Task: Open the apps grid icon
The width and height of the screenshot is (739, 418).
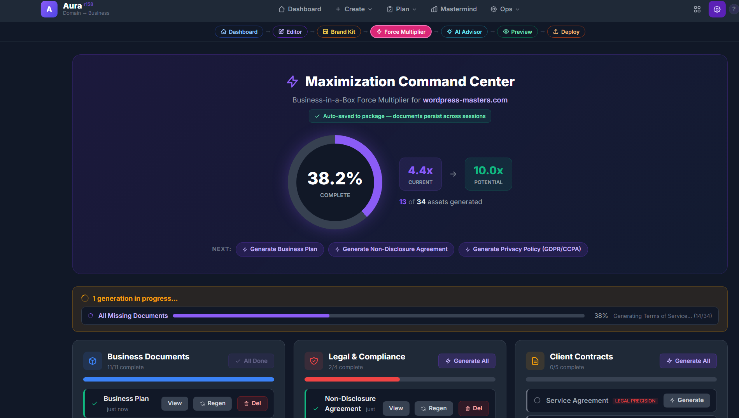Action: (x=697, y=9)
